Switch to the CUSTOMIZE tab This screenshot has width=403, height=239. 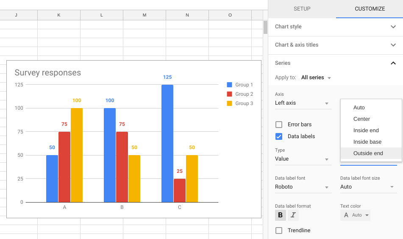pyautogui.click(x=370, y=9)
